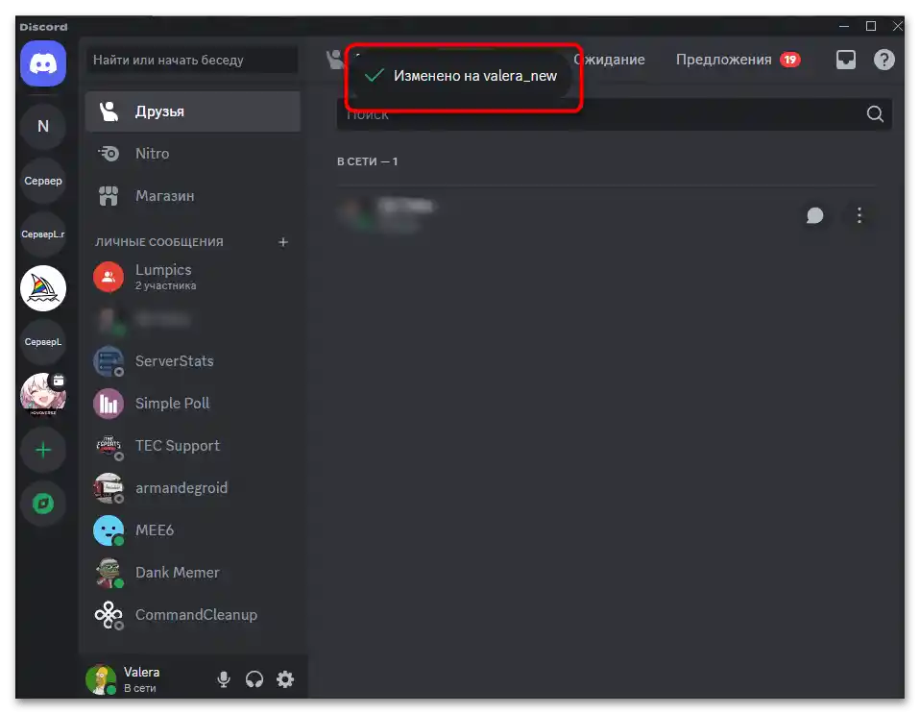Open the help question mark icon
This screenshot has height=714, width=920.
(x=884, y=60)
